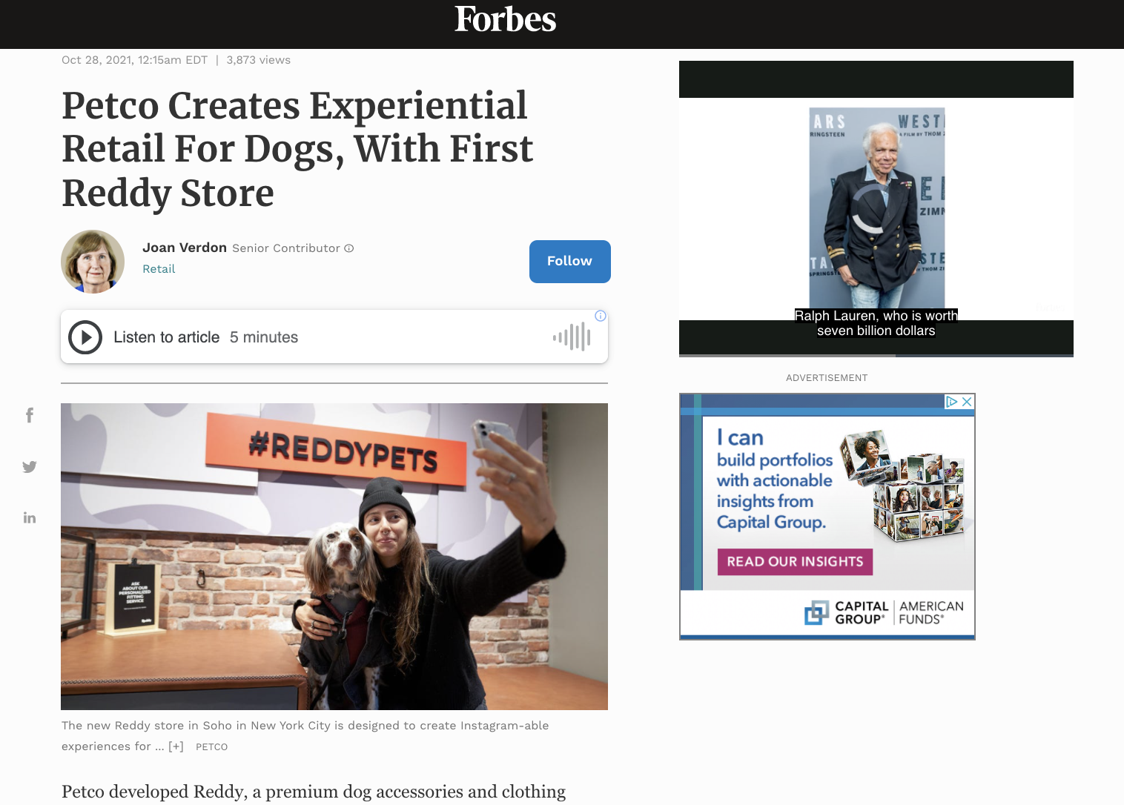This screenshot has height=805, width=1124.
Task: Open the Forbes home logo
Action: point(505,19)
